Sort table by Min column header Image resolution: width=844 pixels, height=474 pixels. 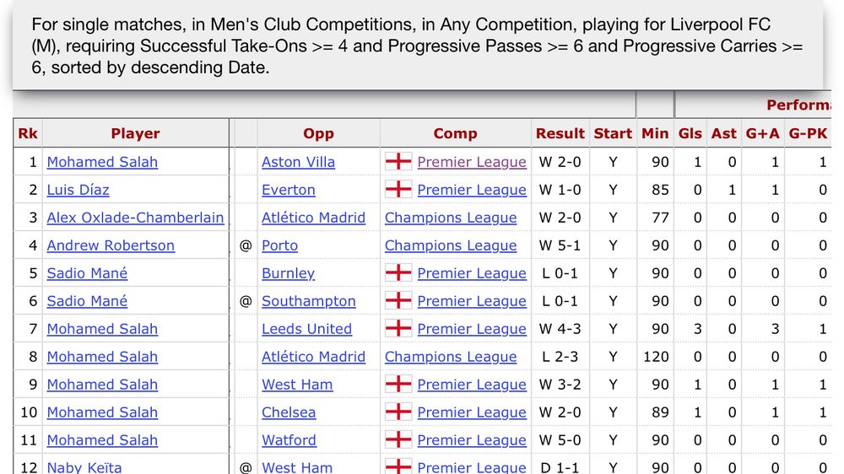click(x=655, y=133)
